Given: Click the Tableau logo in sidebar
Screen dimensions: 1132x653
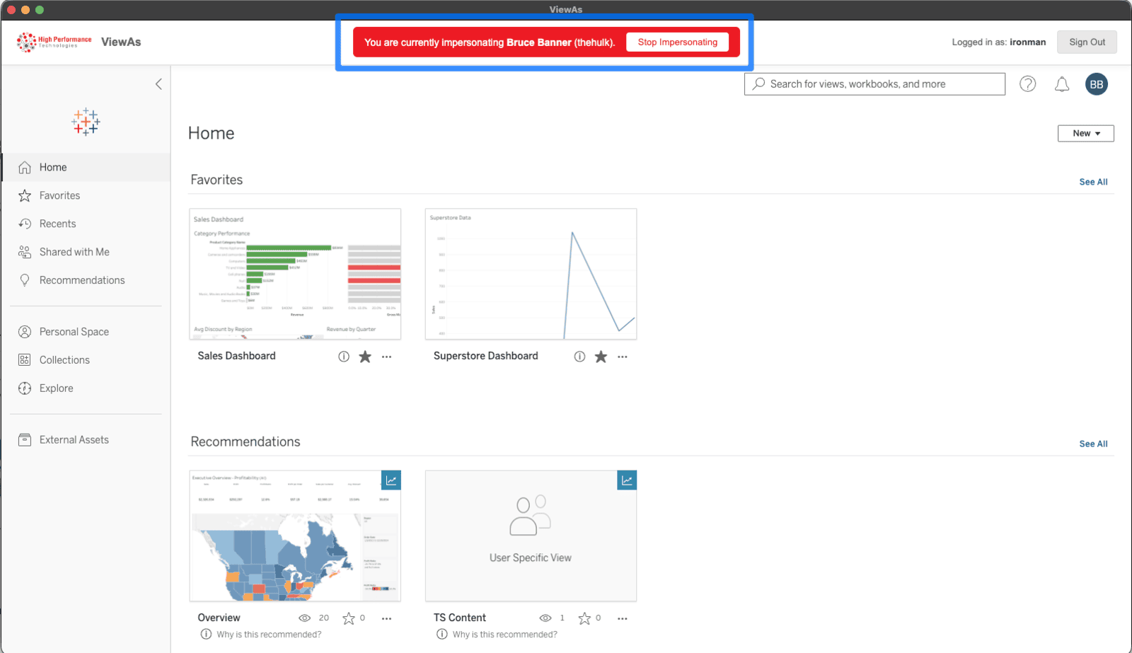Looking at the screenshot, I should 86,122.
